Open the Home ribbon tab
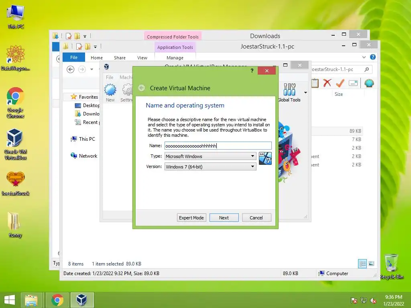The height and width of the screenshot is (308, 411). [97, 58]
